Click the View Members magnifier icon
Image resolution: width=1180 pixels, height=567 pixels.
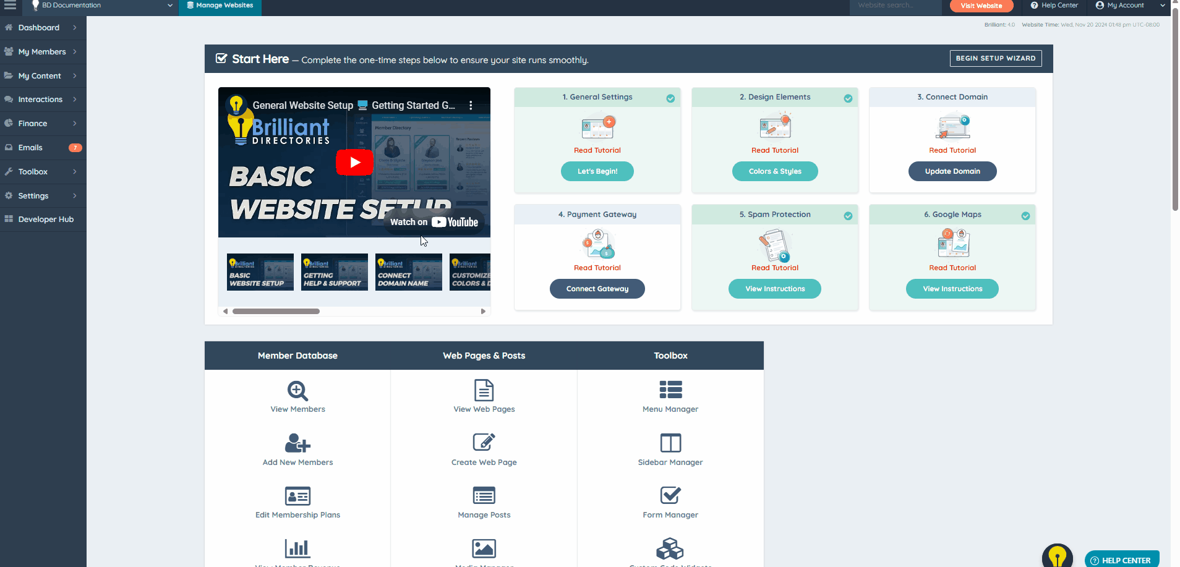point(297,391)
